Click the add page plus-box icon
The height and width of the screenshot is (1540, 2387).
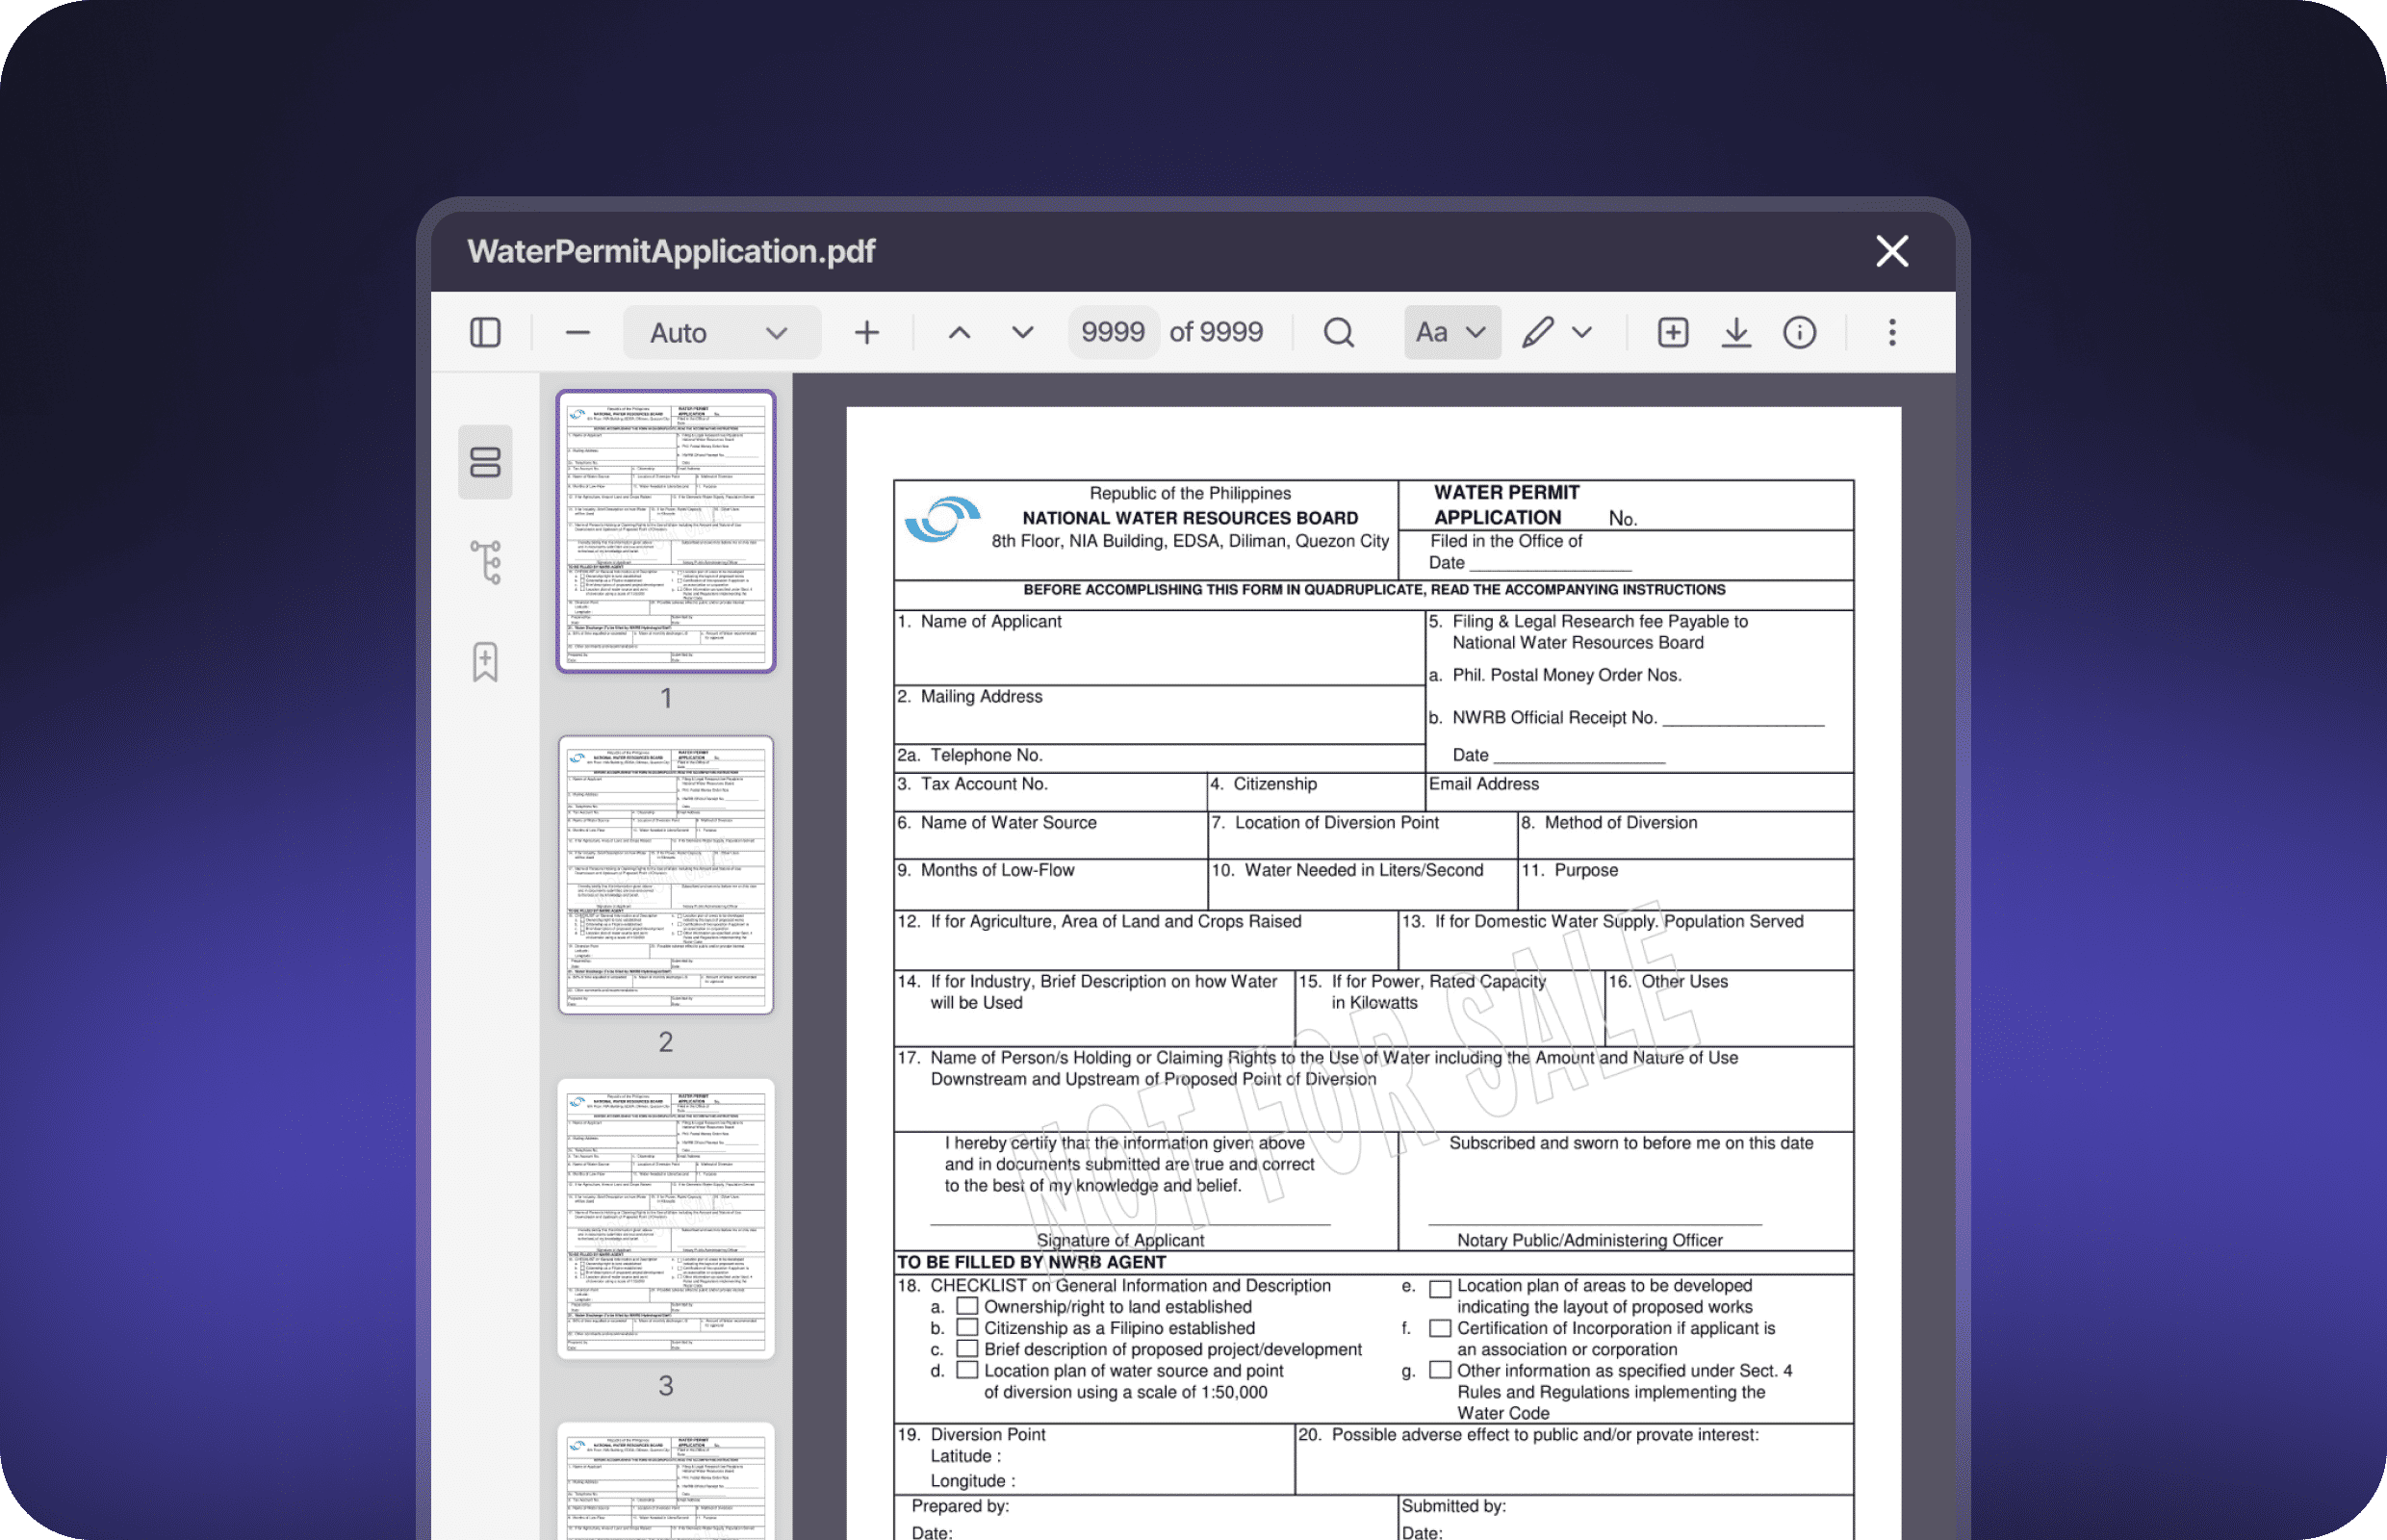1673,332
